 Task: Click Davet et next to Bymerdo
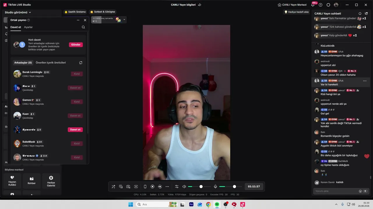[x=75, y=129]
